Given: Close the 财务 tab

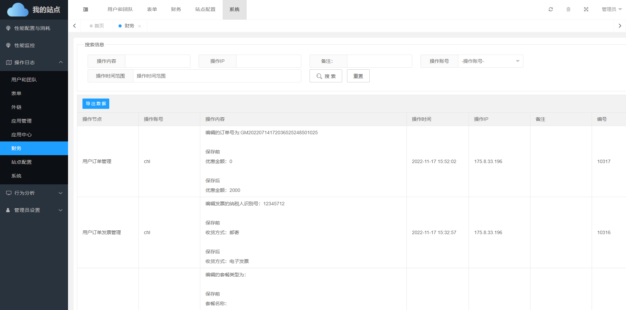Looking at the screenshot, I should [x=139, y=26].
